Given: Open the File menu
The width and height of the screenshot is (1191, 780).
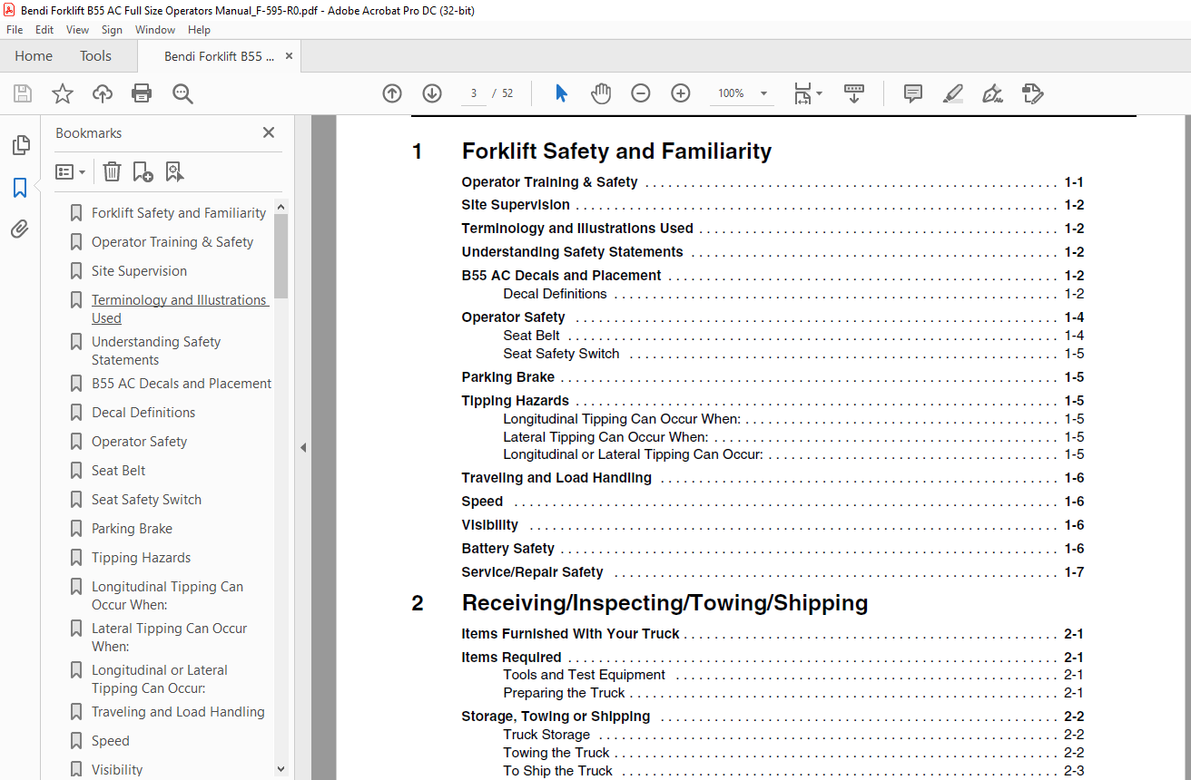Looking at the screenshot, I should pos(15,30).
